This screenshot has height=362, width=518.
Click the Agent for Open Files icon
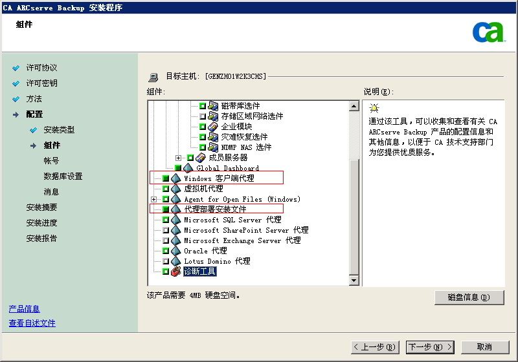coord(175,199)
